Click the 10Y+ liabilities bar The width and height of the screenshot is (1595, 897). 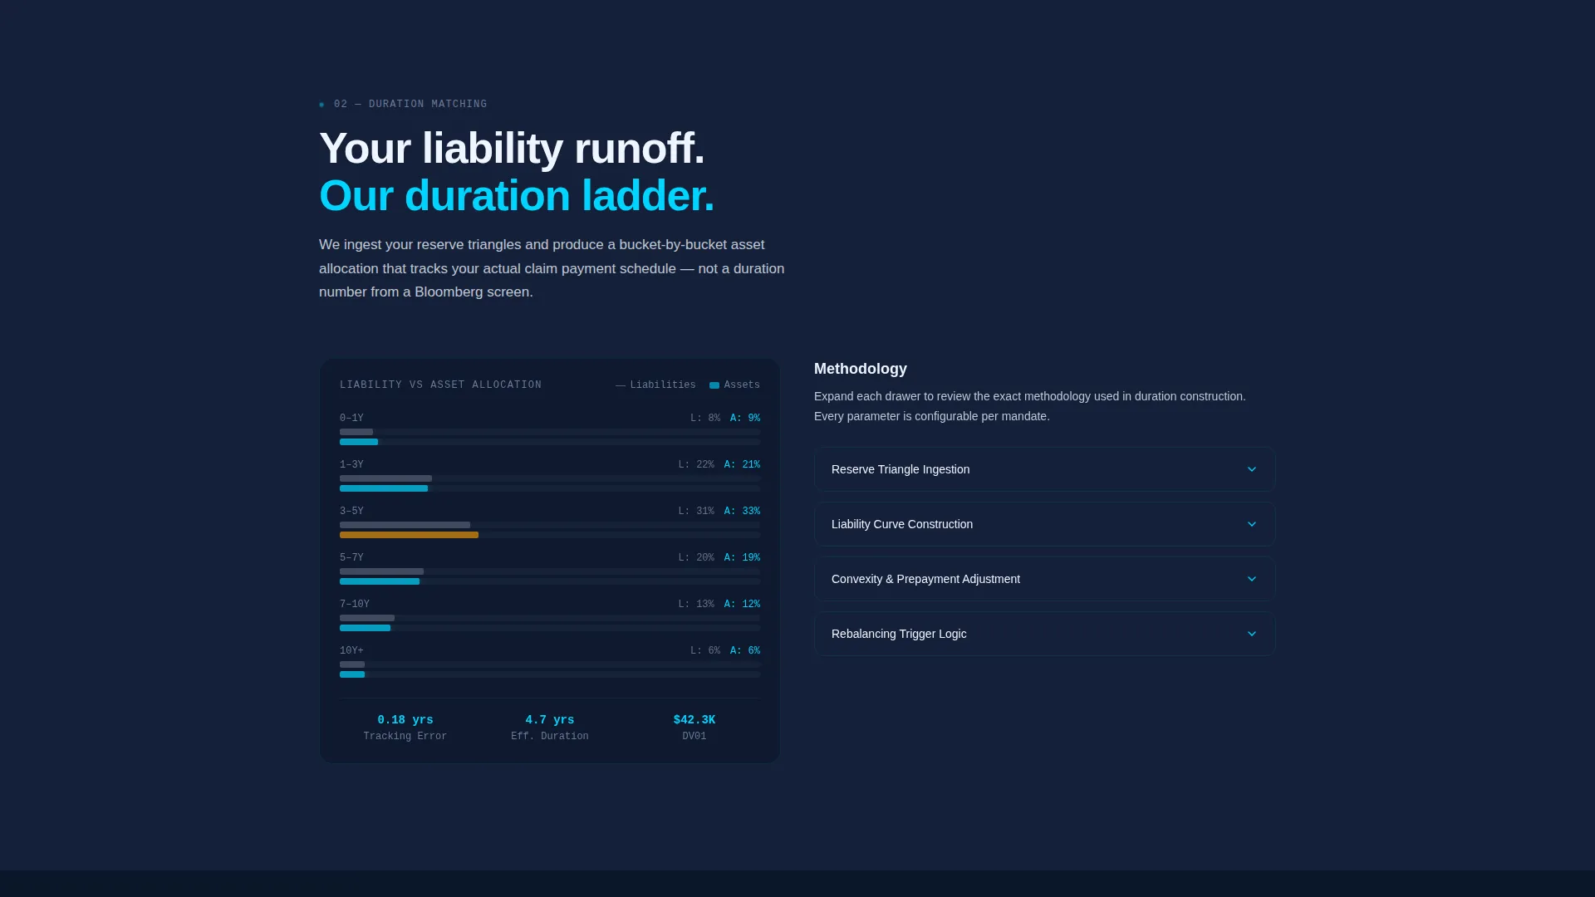point(352,664)
